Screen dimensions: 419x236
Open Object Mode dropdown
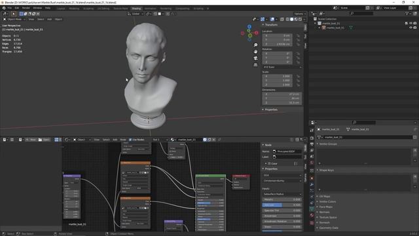(x=14, y=19)
